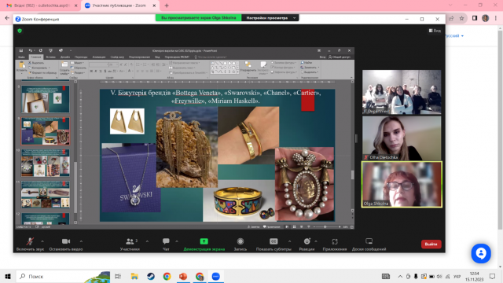Select the IT Department video tile
The height and width of the screenshot is (283, 503).
click(402, 93)
